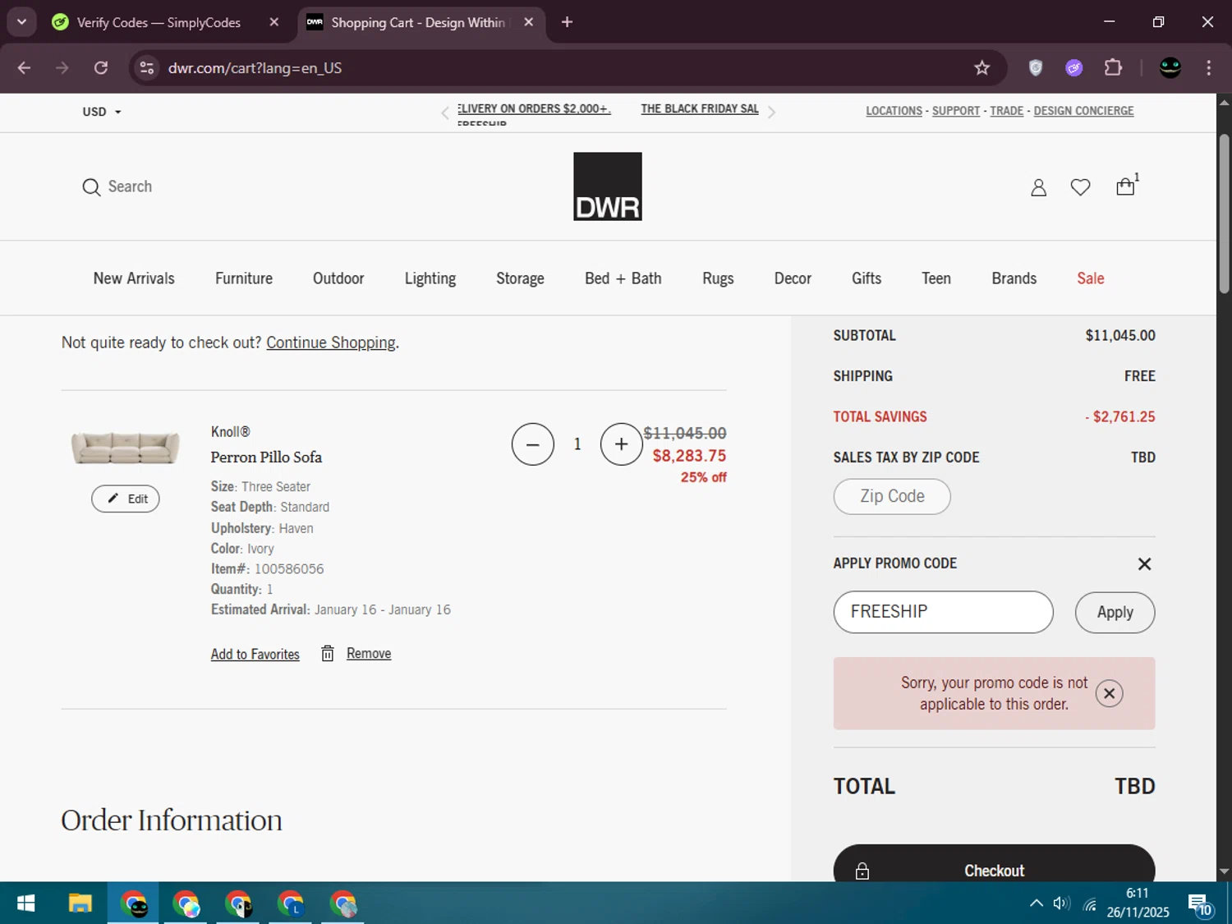Open the Chrome extensions puzzle icon
The image size is (1232, 924).
click(x=1113, y=68)
